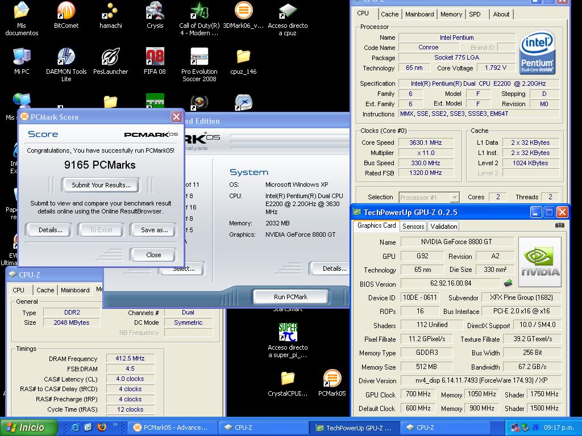
Task: Switch to TechPowerUp GPU-Z taskbar item
Action: click(355, 427)
